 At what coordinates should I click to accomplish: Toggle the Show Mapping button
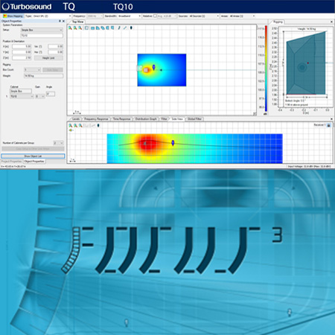point(13,16)
